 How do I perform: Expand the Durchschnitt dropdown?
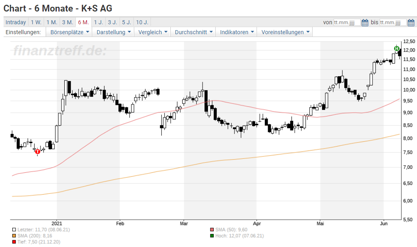click(x=194, y=32)
